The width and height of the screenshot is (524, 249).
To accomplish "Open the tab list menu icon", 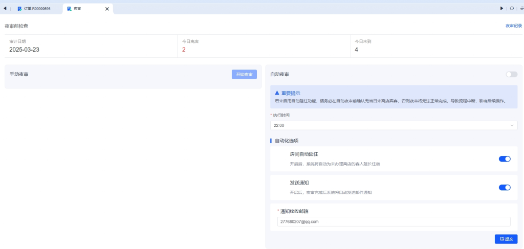I will [x=521, y=8].
